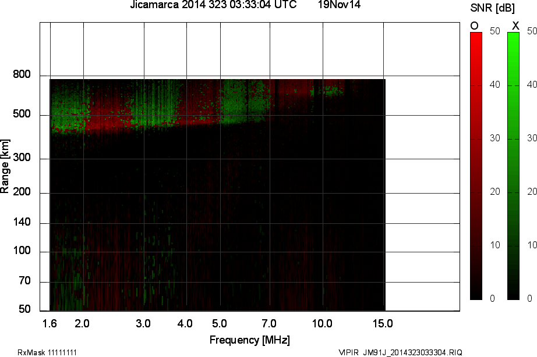Click the 140 range axis label

click(x=22, y=222)
